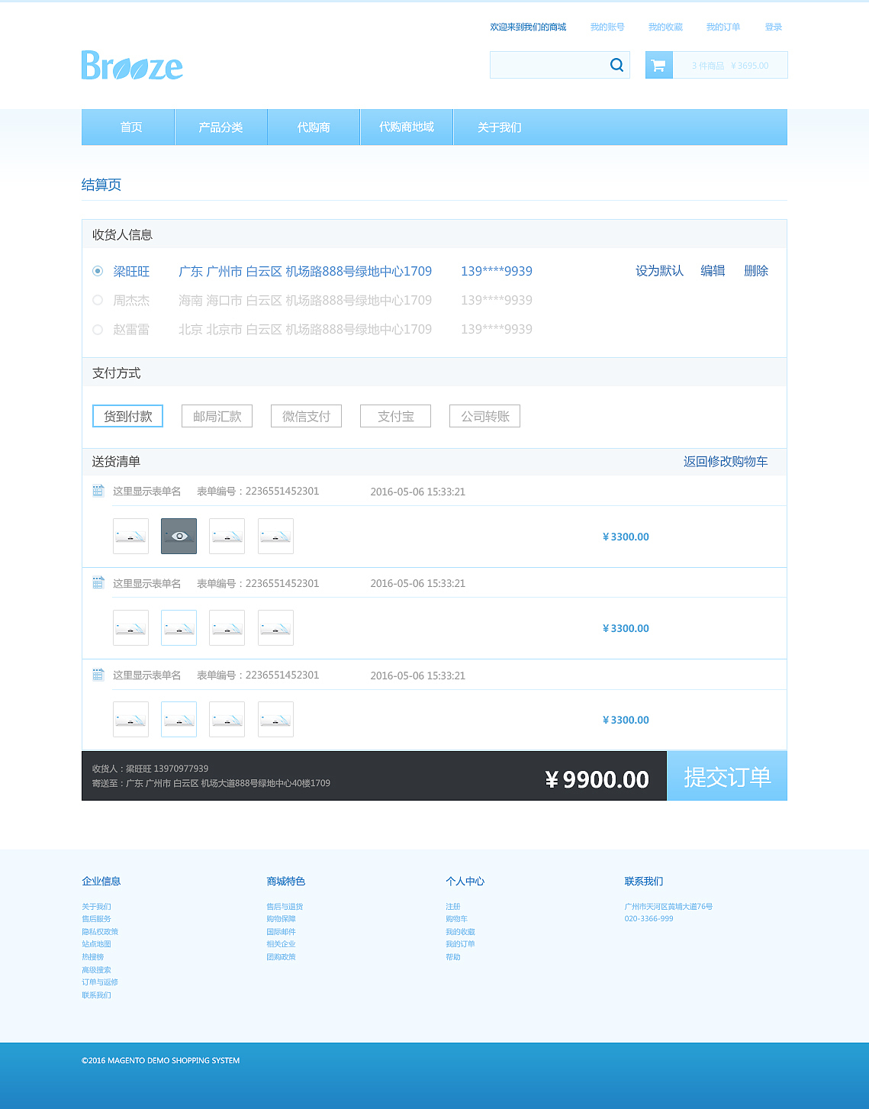
Task: Click 我的账号 top link
Action: (x=607, y=27)
